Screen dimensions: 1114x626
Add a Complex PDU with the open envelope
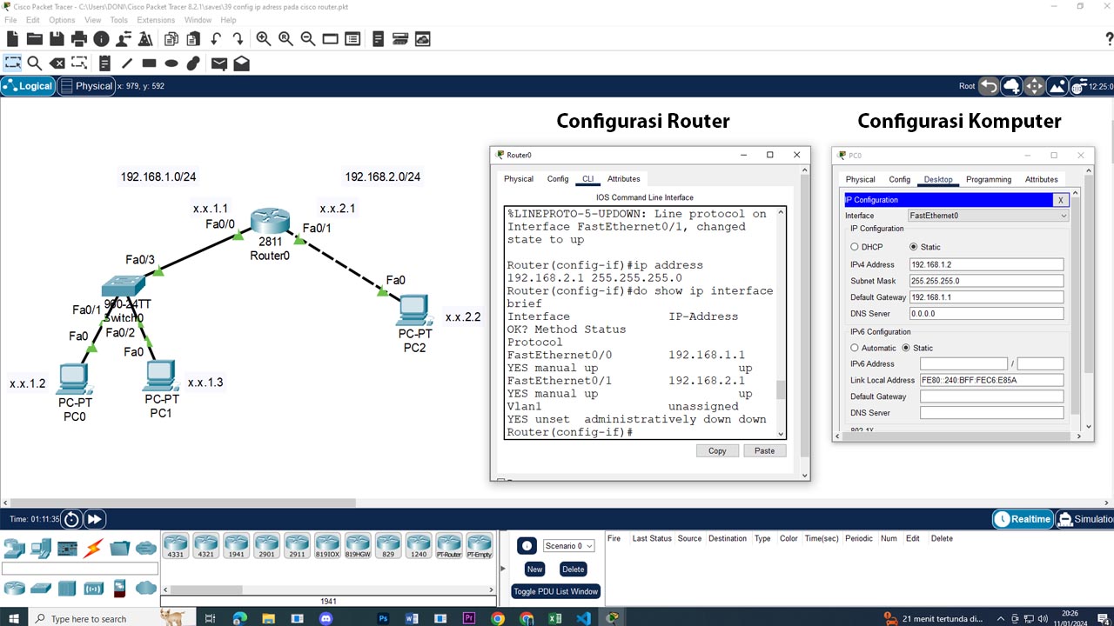point(242,63)
